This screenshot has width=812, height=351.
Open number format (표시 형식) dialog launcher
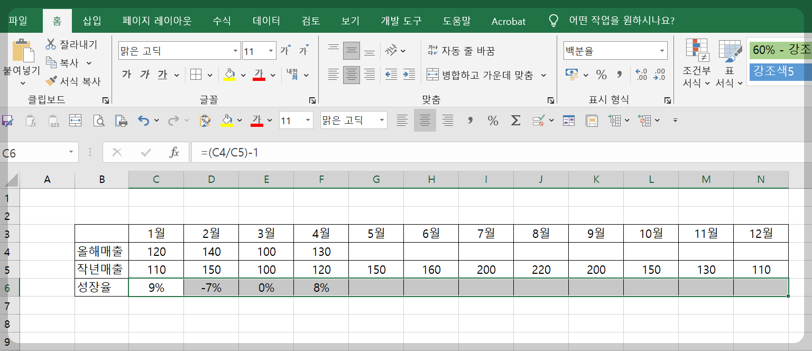668,100
